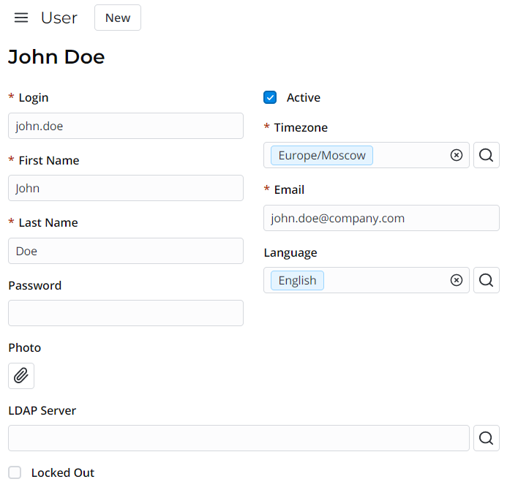Enable the Locked Out checkbox

15,472
